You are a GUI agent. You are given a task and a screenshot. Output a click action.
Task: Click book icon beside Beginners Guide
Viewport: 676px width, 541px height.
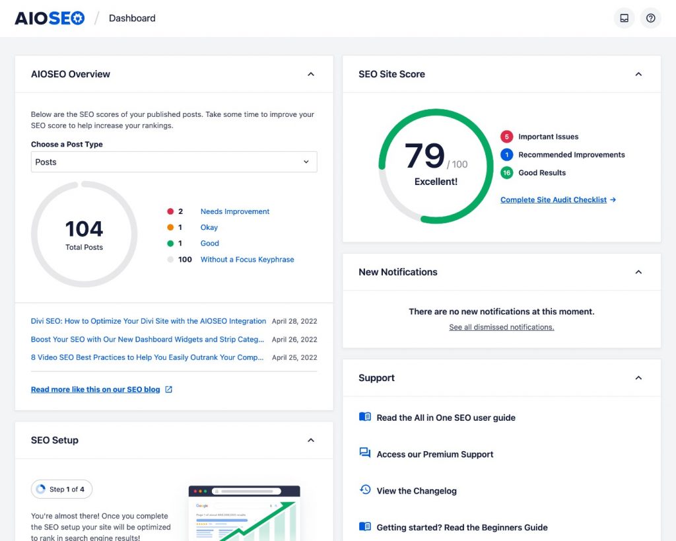point(364,526)
